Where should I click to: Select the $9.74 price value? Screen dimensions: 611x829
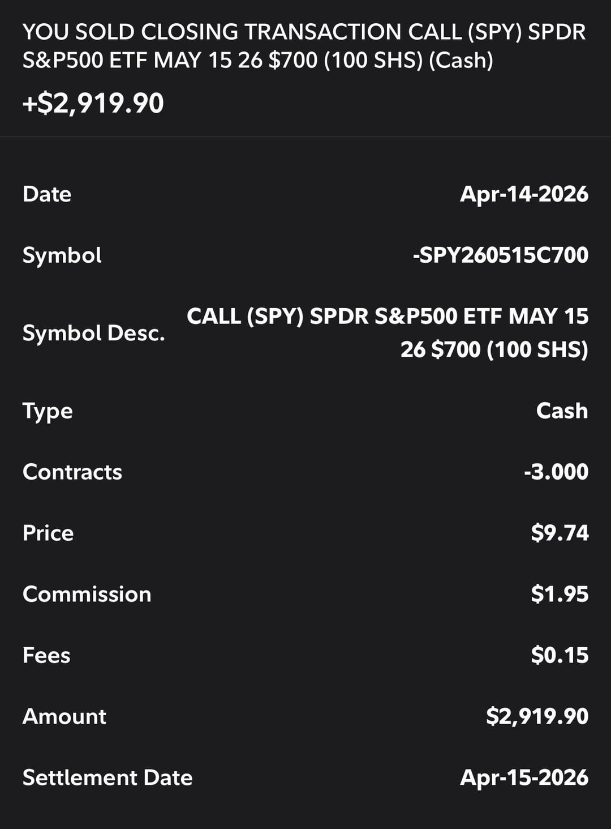pyautogui.click(x=560, y=533)
